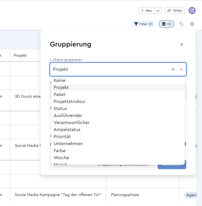Click Social Media Kampagne "Tag der offenen Tür" cell
Image resolution: width=202 pixels, height=206 pixels.
point(58,195)
